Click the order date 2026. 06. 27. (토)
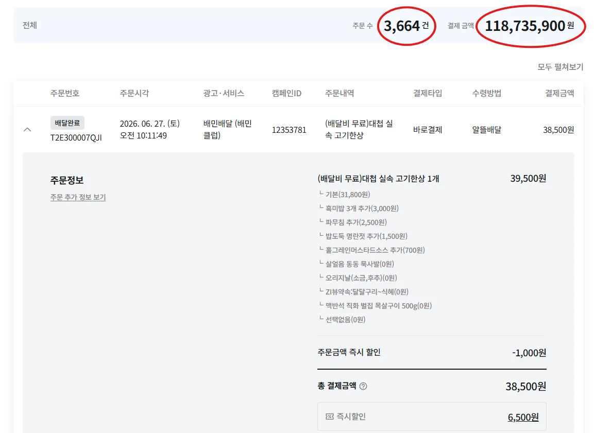Image resolution: width=611 pixels, height=433 pixels. click(149, 124)
